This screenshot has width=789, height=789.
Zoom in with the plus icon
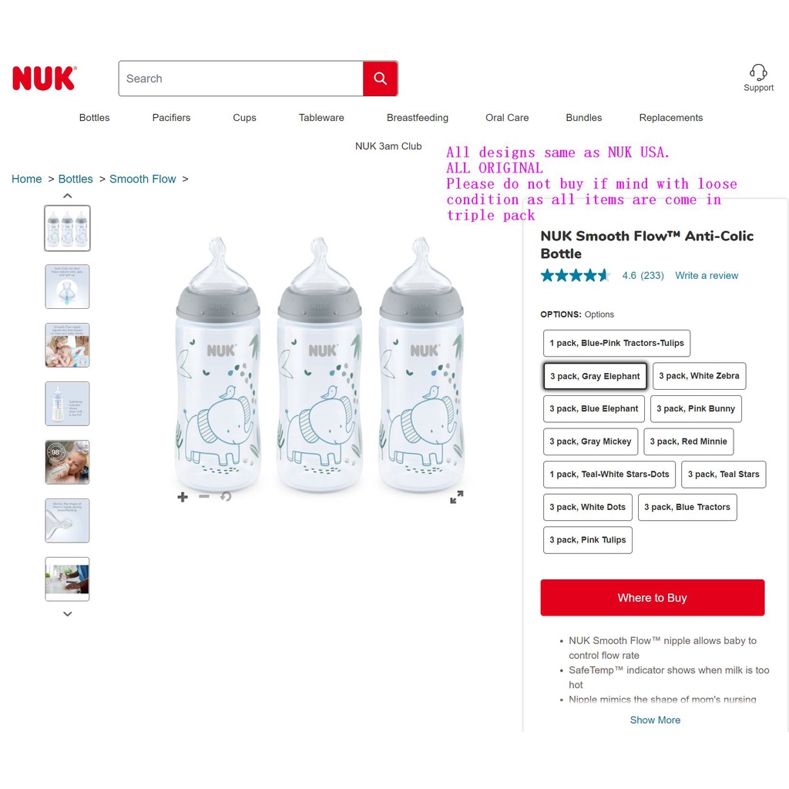pyautogui.click(x=183, y=497)
